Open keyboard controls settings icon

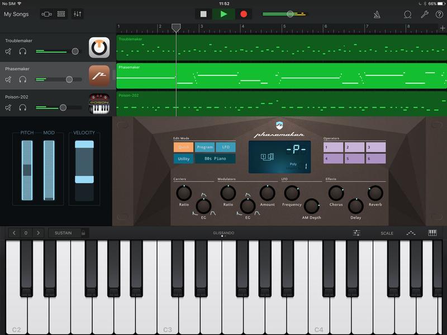click(x=356, y=233)
